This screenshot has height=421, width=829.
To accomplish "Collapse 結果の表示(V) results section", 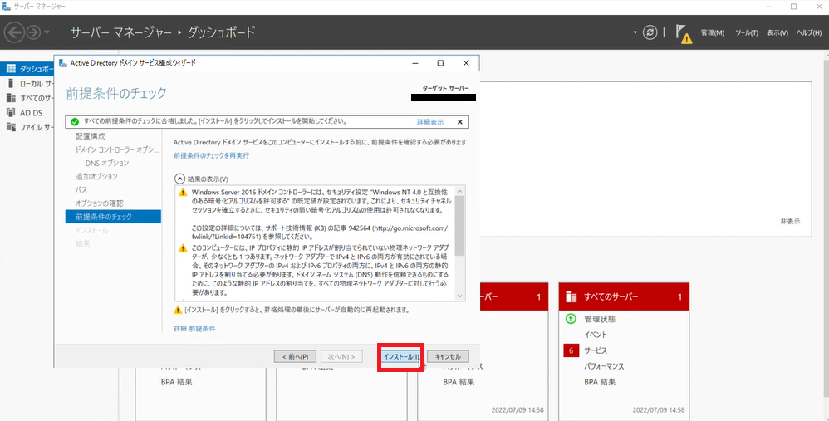I will point(179,179).
